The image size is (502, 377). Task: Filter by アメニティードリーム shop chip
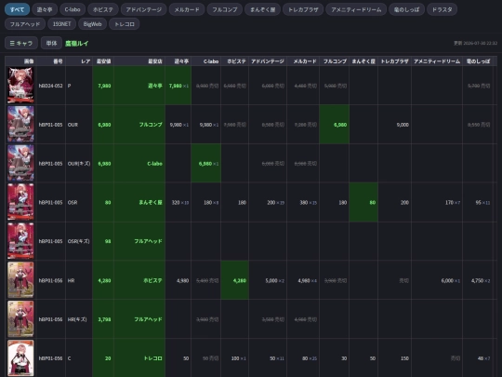coord(356,9)
